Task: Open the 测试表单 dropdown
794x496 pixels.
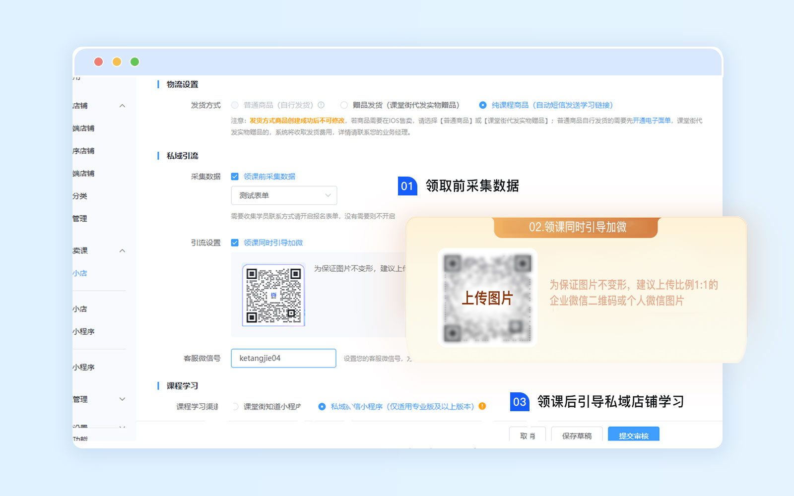Action: [284, 195]
